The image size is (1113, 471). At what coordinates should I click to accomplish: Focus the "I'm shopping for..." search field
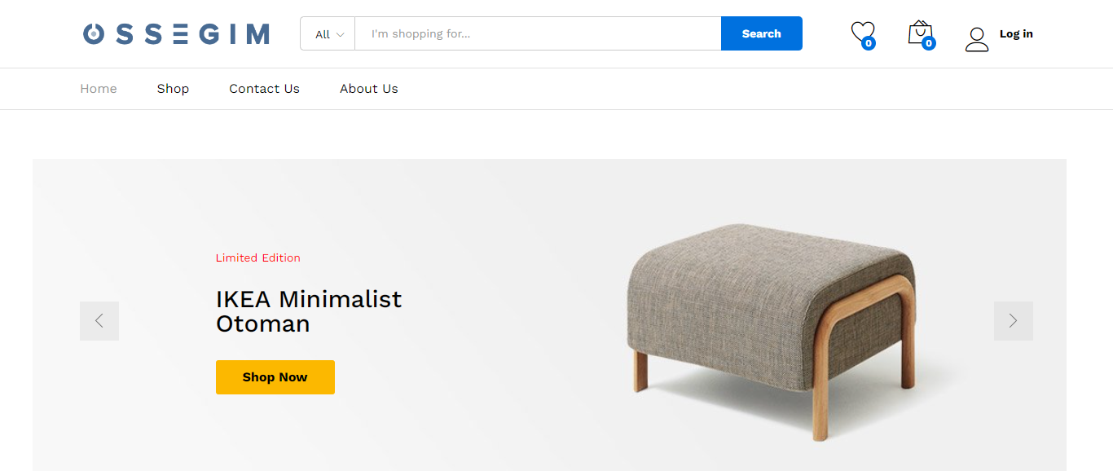point(538,34)
